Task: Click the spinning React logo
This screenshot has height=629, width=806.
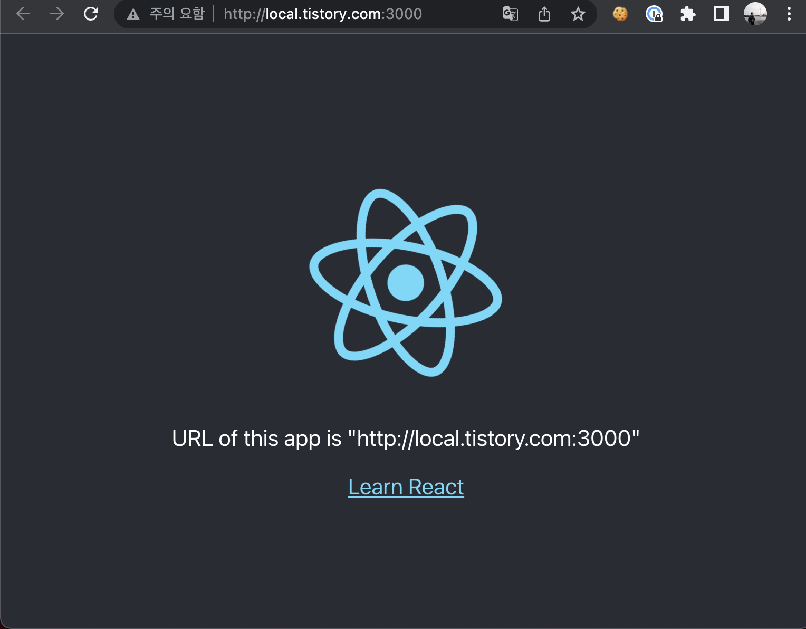Action: (x=406, y=283)
